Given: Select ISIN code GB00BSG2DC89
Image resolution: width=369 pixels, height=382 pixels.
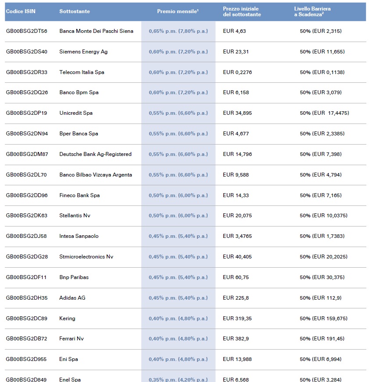Looking at the screenshot, I should 27,318.
